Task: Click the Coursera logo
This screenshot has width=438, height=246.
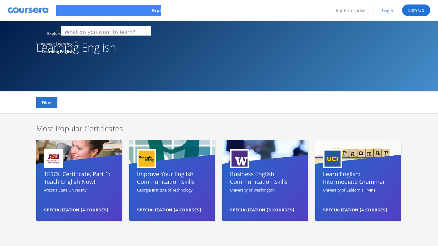Action: (28, 10)
